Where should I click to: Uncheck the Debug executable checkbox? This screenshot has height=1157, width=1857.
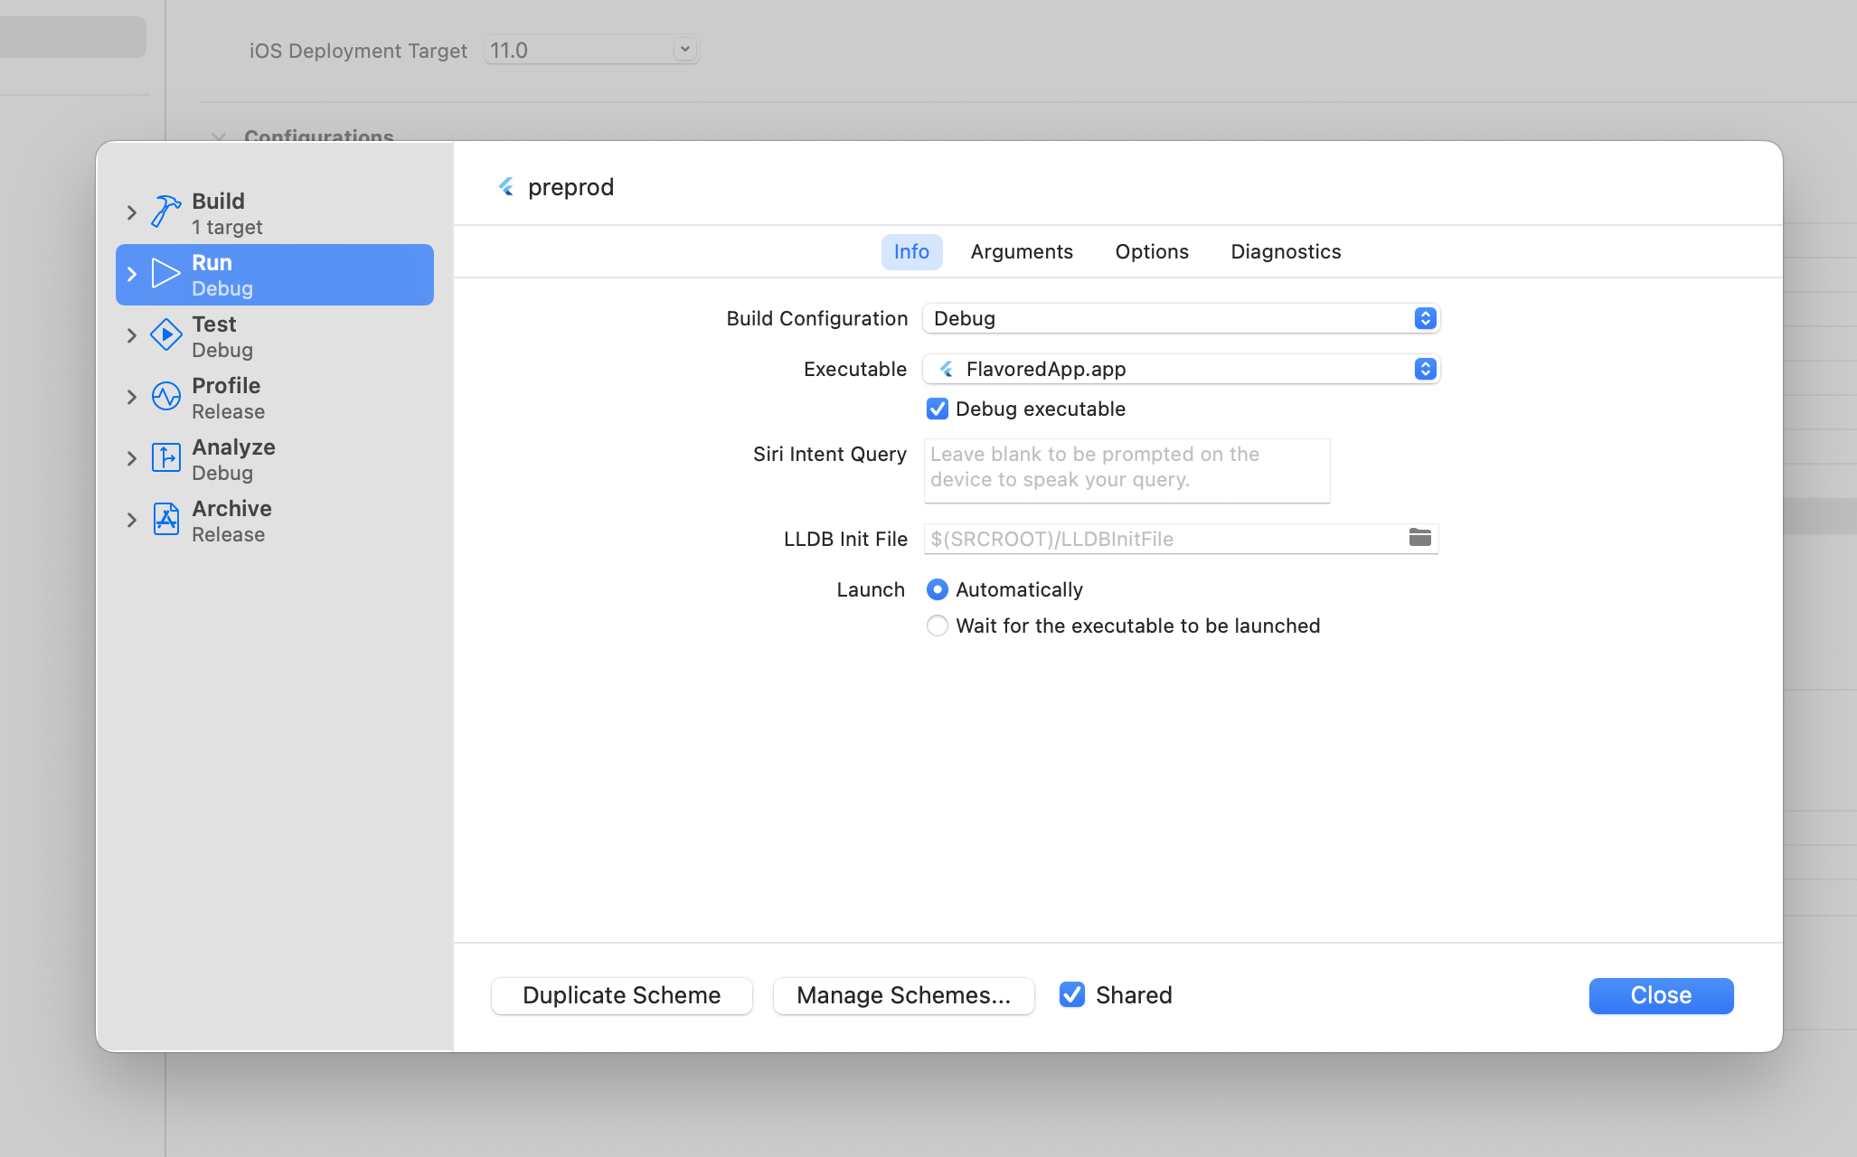[938, 409]
